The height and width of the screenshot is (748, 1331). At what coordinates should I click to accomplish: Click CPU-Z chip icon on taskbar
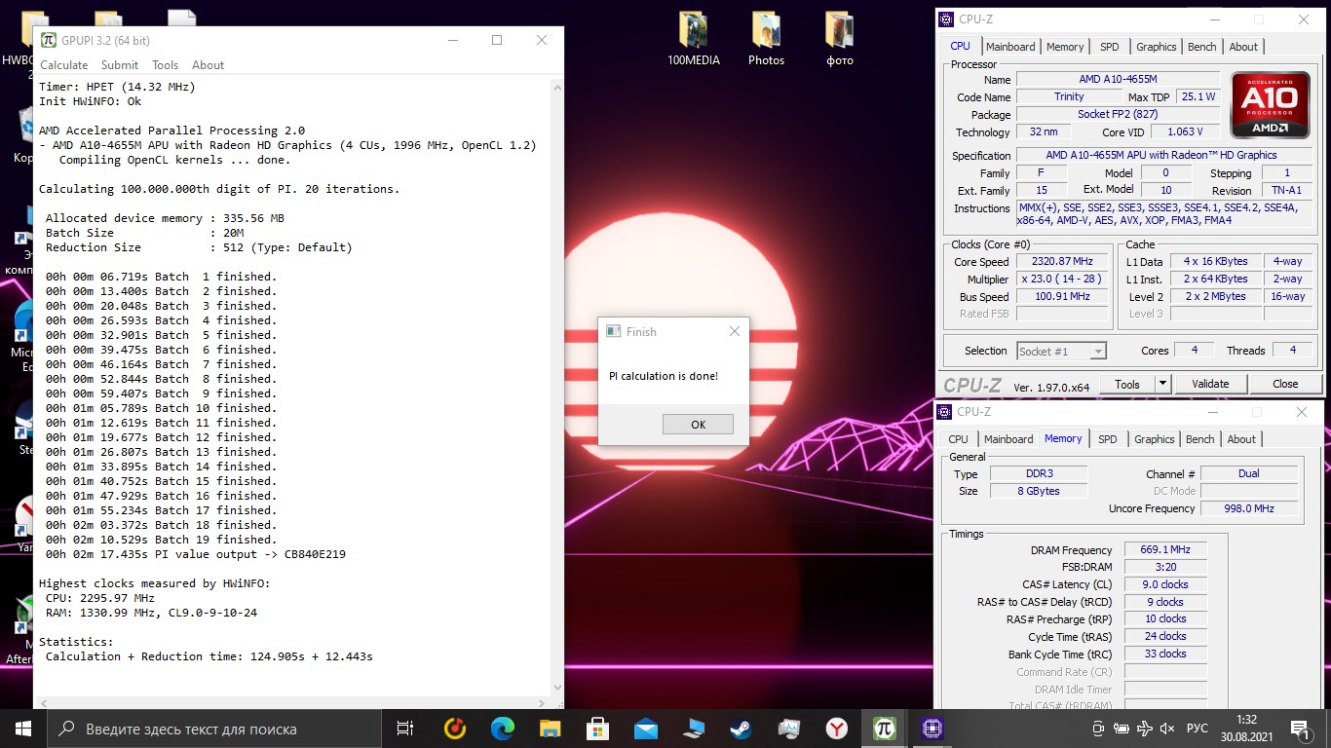(x=932, y=729)
